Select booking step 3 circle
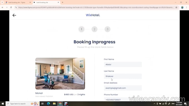Screen dimensions: 189x106 point(108,29)
